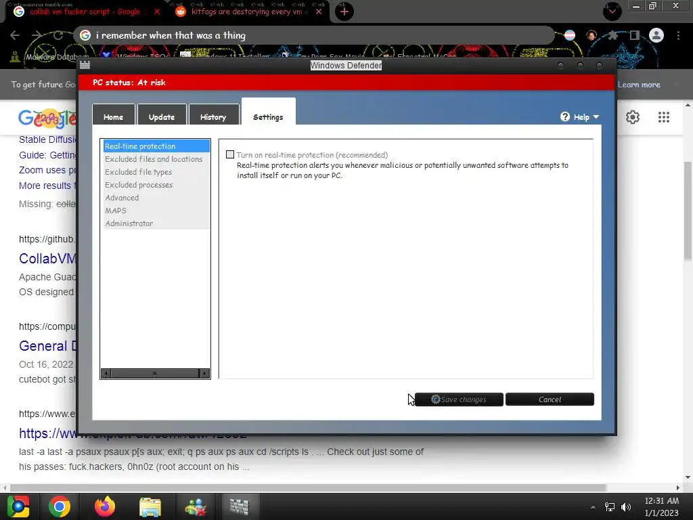Open the Malware Database bookmark
The height and width of the screenshot is (520, 693).
pos(49,57)
